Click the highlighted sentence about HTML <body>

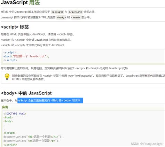pos(50,100)
